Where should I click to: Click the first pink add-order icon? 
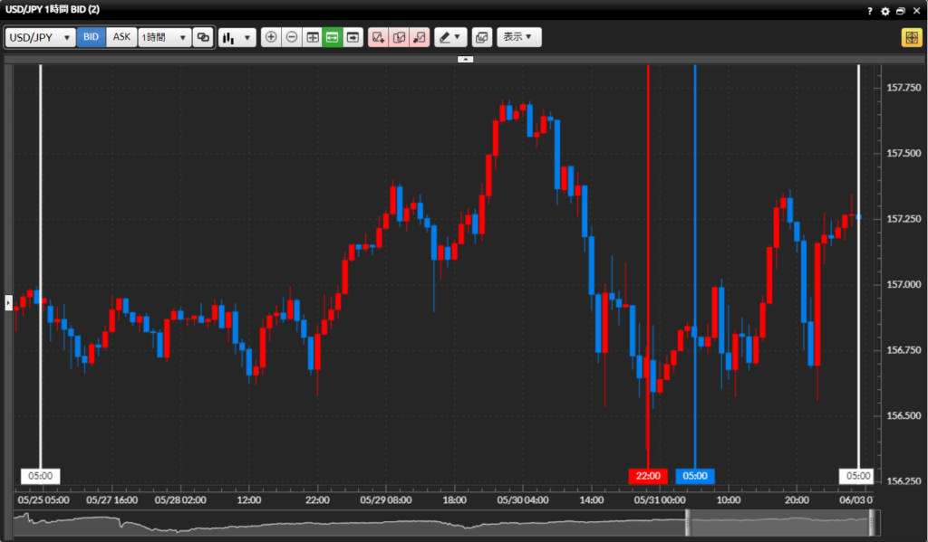pos(378,37)
